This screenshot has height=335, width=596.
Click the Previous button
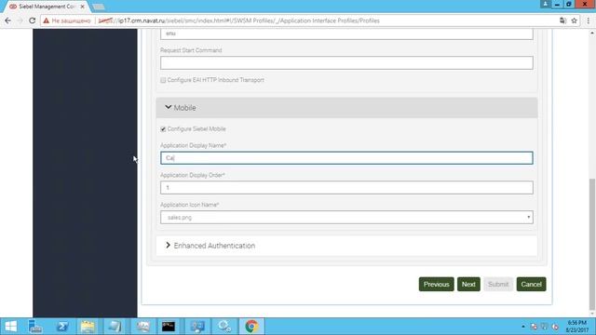436,284
